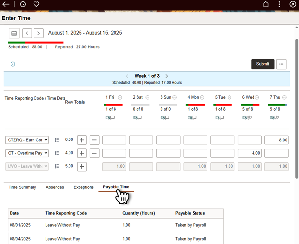Click the 1 Fri hours progress bar
Viewport: 299px width, 244px height.
(x=113, y=105)
